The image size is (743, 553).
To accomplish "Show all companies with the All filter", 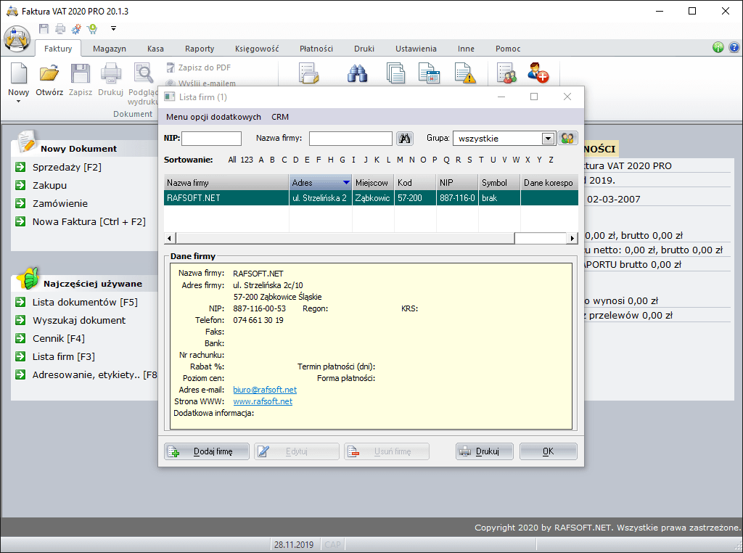I will tap(232, 160).
